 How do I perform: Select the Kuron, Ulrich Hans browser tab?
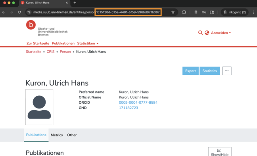tap(44, 3)
